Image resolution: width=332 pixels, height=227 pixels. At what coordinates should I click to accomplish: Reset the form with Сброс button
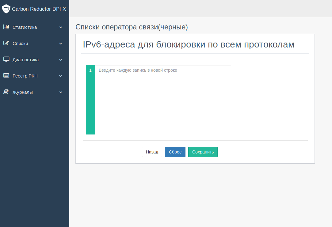click(x=175, y=152)
